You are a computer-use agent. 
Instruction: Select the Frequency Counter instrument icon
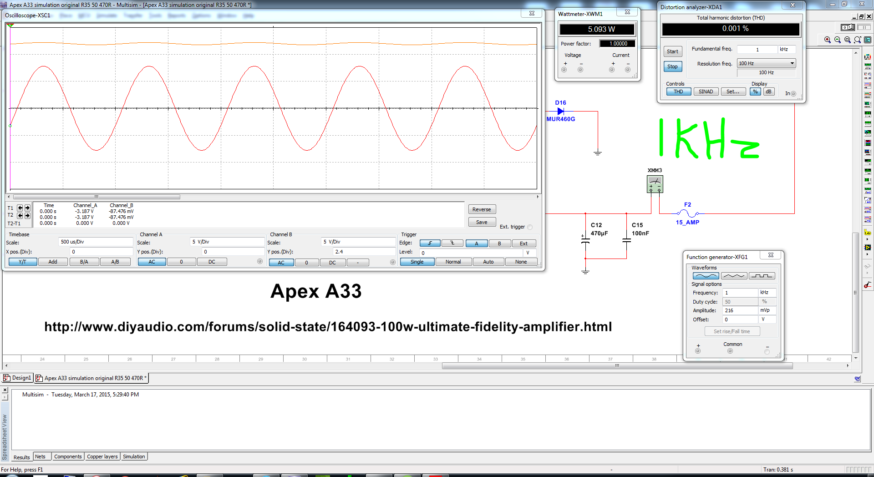tap(868, 114)
